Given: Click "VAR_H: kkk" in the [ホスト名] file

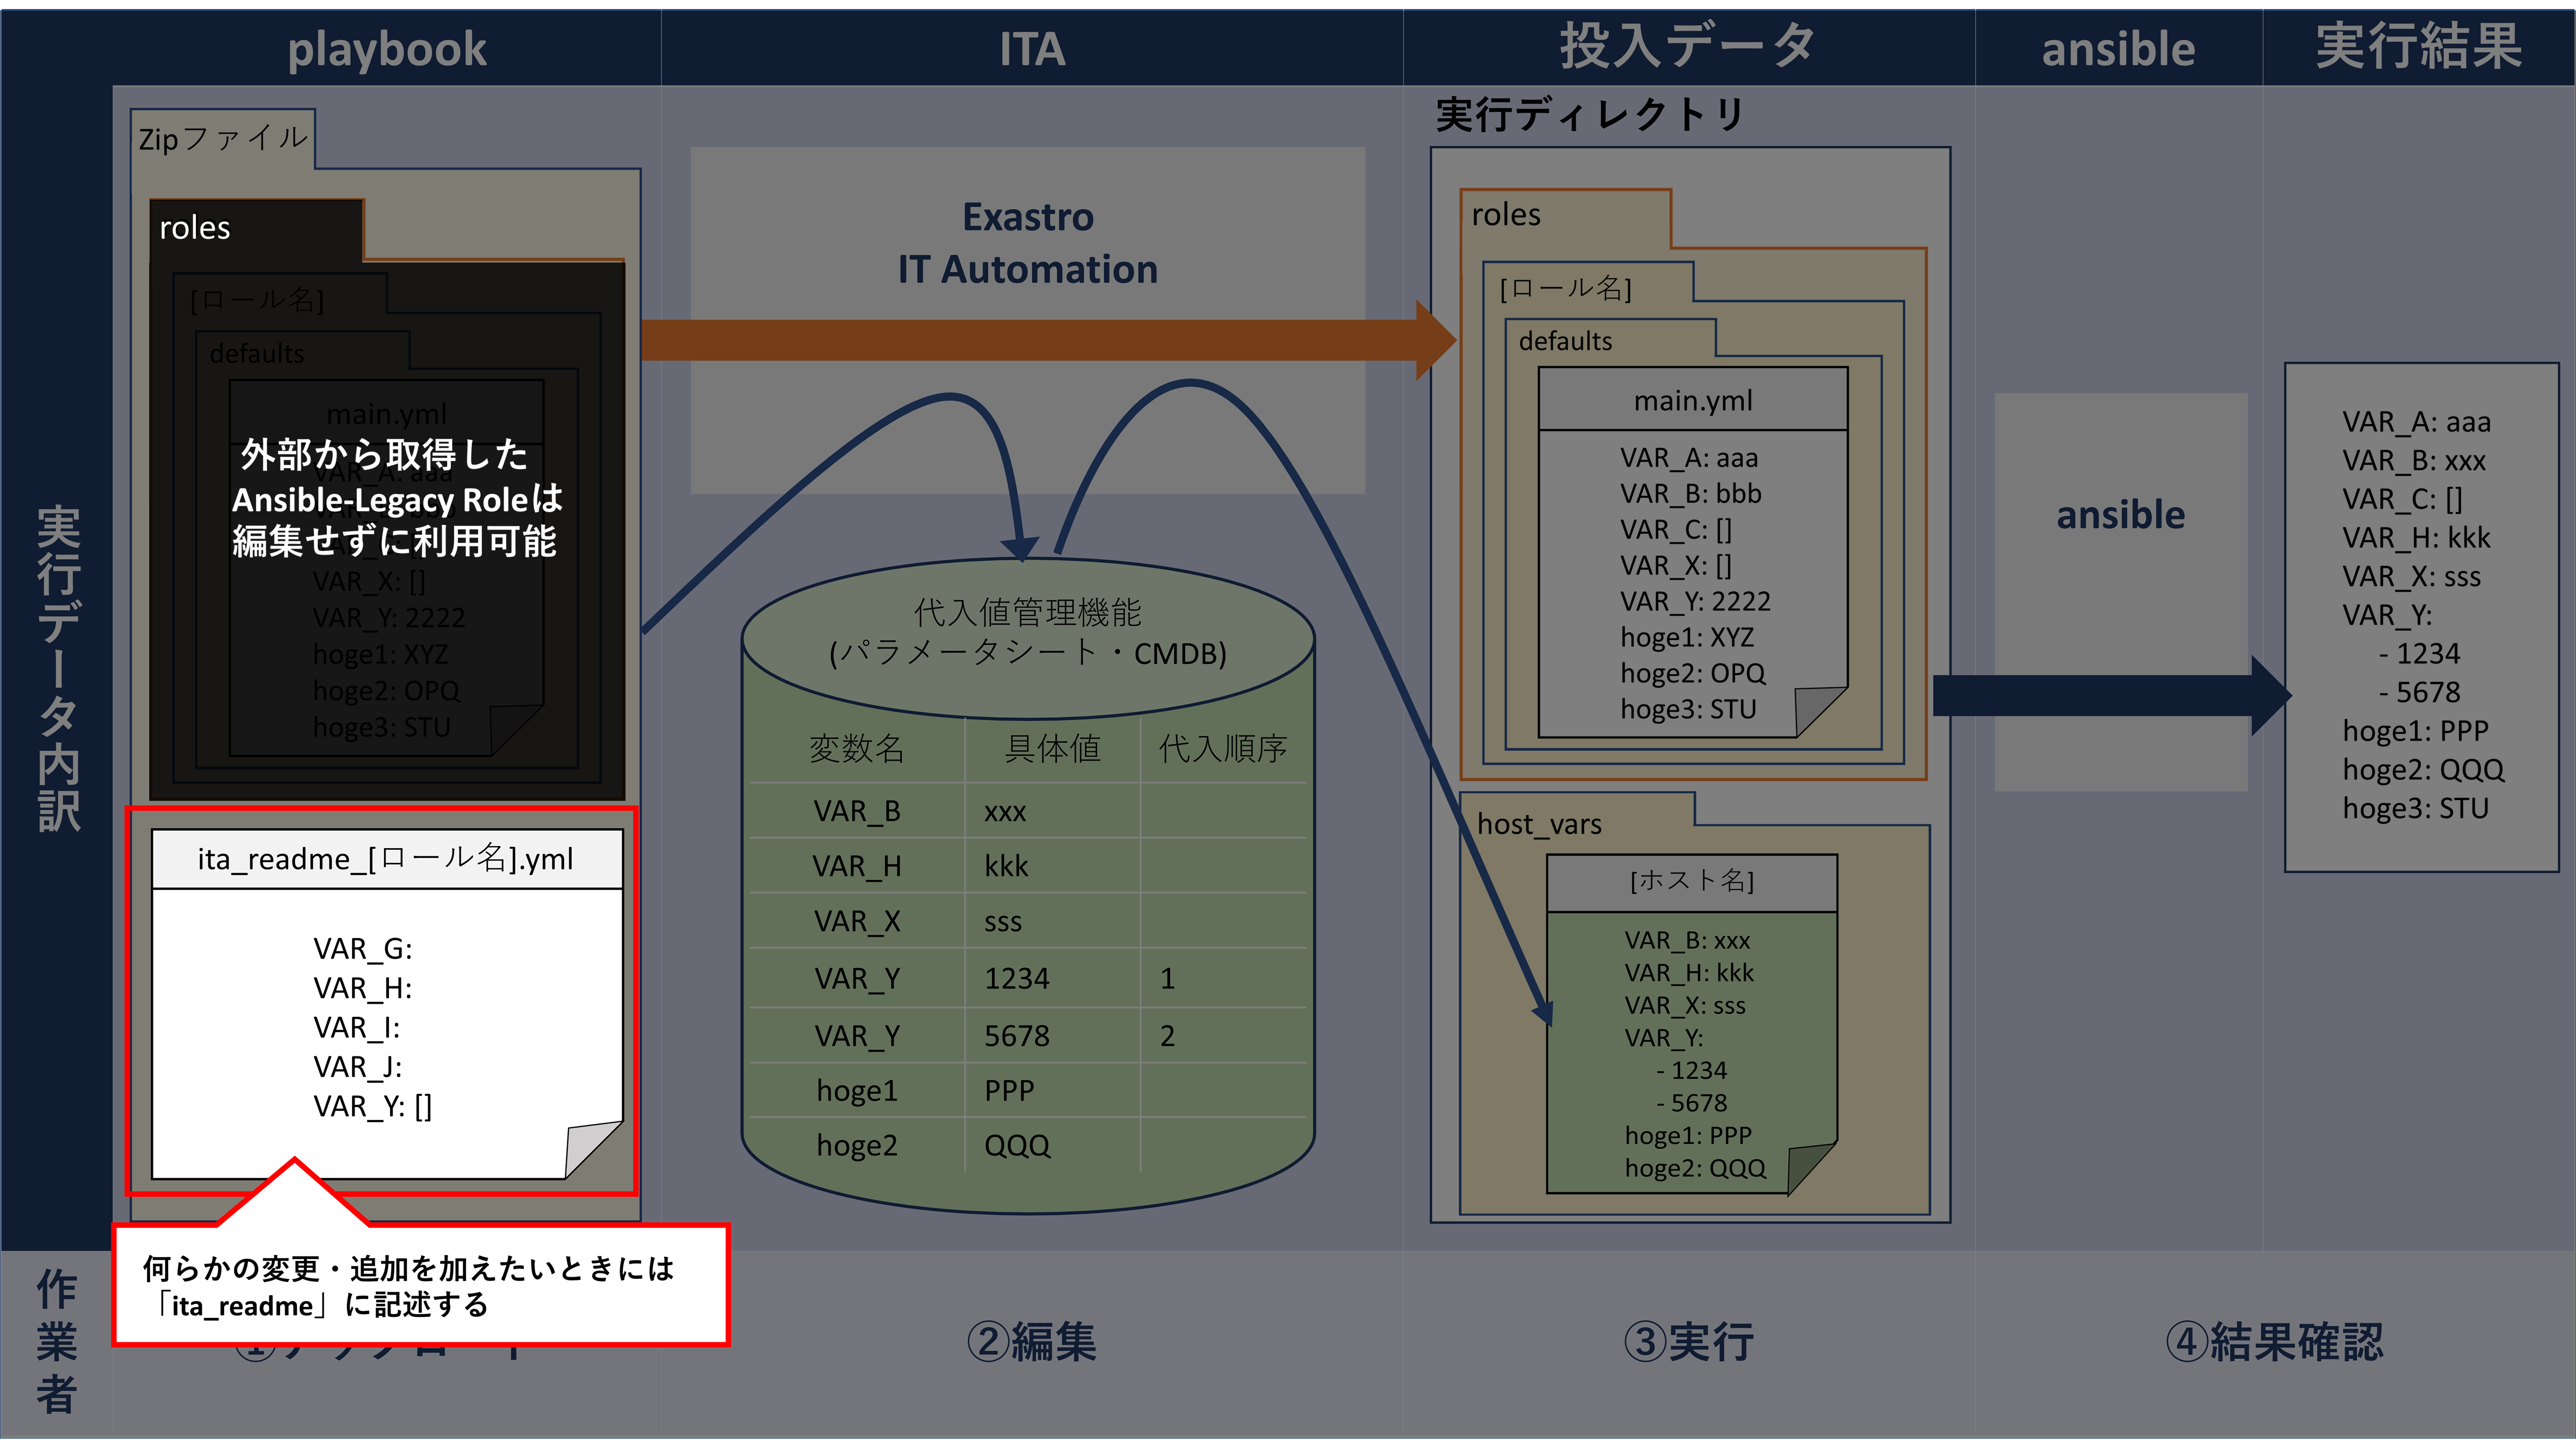Looking at the screenshot, I should (1689, 972).
